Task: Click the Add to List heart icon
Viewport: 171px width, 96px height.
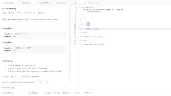Action: pos(26,13)
